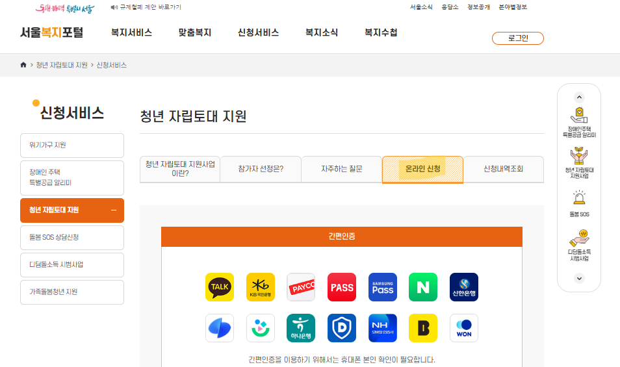The height and width of the screenshot is (367, 620).
Task: Open the 복지수첩 main menu
Action: [x=381, y=32]
